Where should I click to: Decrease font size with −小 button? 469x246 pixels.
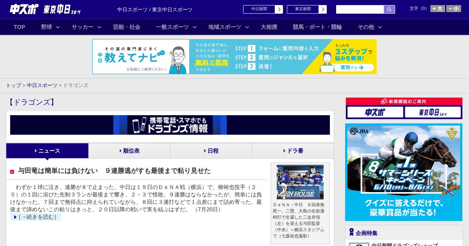coord(454,9)
